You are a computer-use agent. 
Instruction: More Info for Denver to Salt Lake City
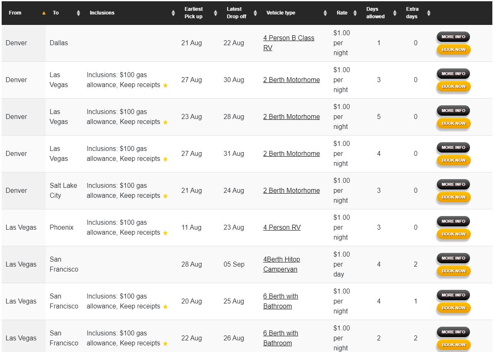tap(453, 184)
